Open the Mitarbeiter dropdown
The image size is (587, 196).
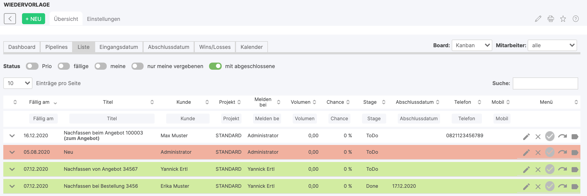tap(552, 46)
